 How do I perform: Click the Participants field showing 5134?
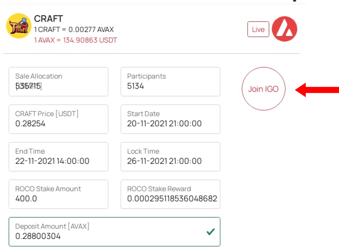(170, 82)
